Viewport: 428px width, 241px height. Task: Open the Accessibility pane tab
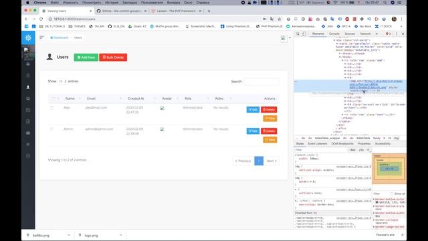click(383, 144)
